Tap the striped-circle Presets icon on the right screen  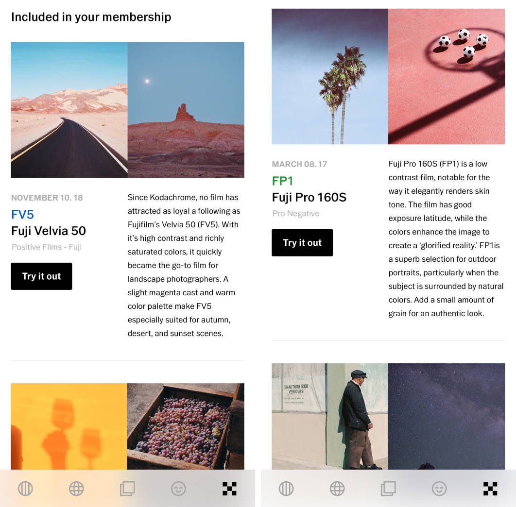click(x=286, y=489)
